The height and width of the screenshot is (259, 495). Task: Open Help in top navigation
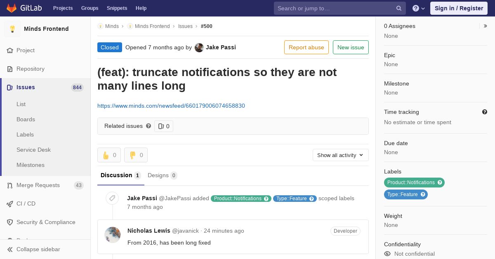point(141,8)
